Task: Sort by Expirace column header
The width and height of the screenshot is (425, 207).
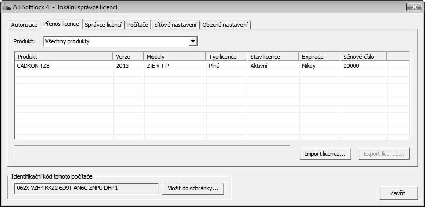Action: (x=320, y=57)
